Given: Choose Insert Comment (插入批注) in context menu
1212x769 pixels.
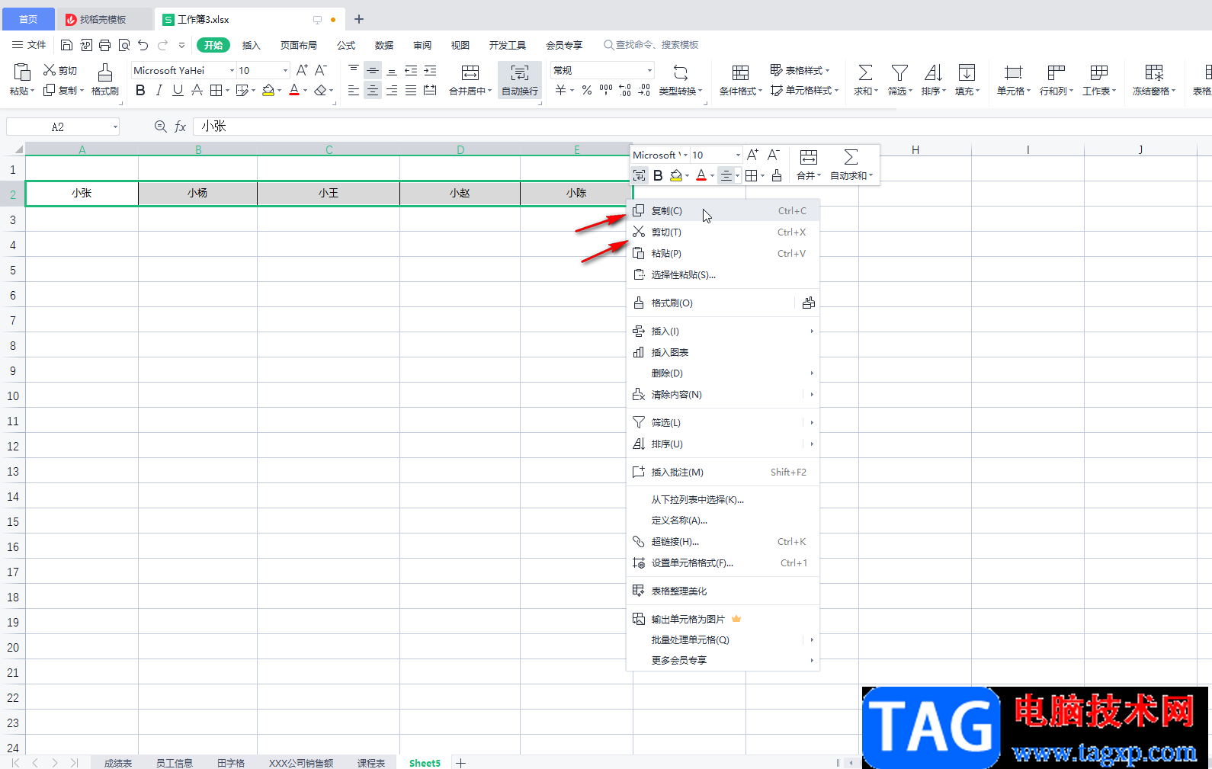Looking at the screenshot, I should [x=723, y=473].
